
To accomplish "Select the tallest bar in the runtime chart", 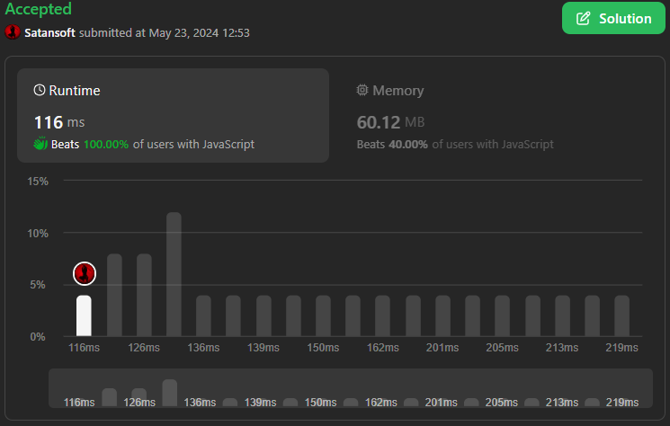I will coord(174,274).
